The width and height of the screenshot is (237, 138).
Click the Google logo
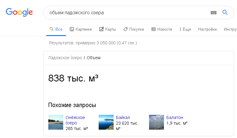[x=19, y=12]
